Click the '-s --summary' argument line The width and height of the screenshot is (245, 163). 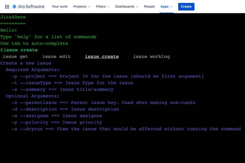(x=63, y=89)
